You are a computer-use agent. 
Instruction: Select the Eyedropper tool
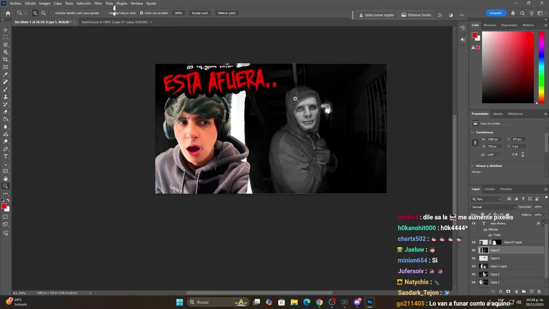coord(6,75)
